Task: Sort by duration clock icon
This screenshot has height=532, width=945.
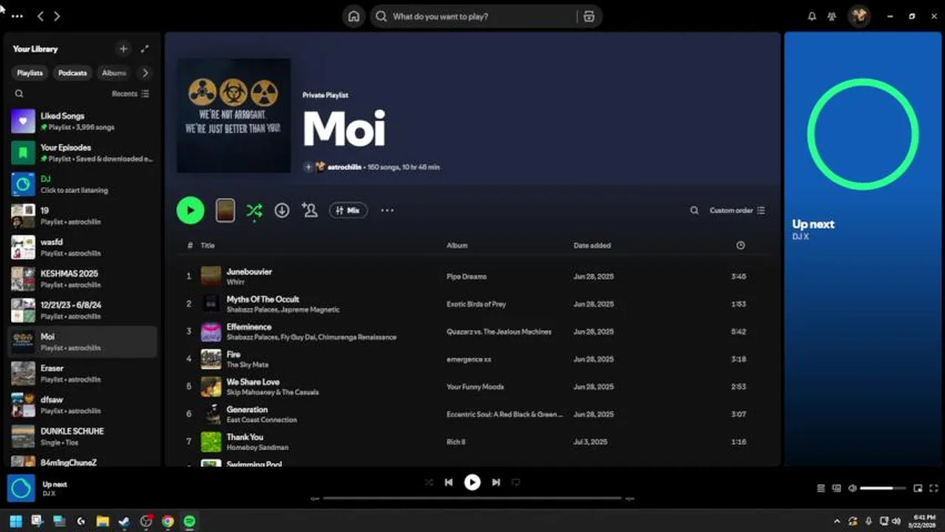Action: pos(741,245)
